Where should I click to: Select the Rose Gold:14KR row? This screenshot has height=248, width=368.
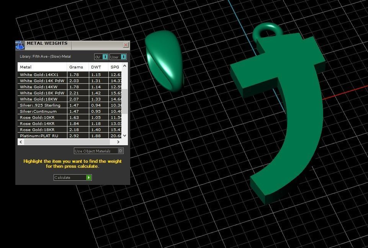pyautogui.click(x=70, y=123)
